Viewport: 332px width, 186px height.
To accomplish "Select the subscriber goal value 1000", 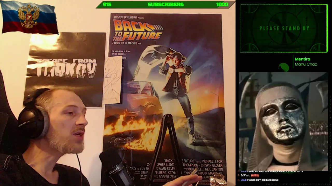I will pyautogui.click(x=222, y=4).
